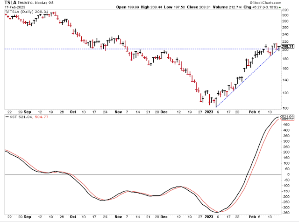Select the 'Tesla Inc.' company name
The height and width of the screenshot is (222, 299).
point(26,3)
